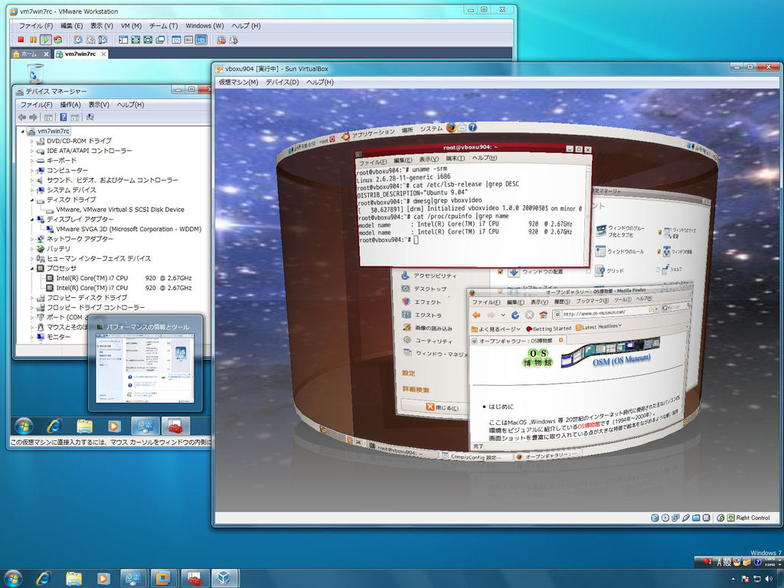
Task: Click the red Power Off button in VMware toolbar
Action: tap(21, 40)
